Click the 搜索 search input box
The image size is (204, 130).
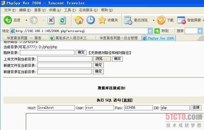pos(191,31)
